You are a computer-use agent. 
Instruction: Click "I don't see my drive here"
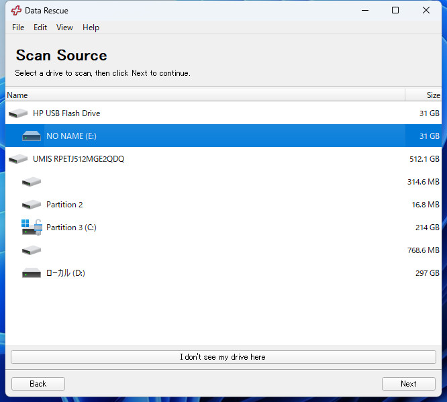tap(223, 357)
